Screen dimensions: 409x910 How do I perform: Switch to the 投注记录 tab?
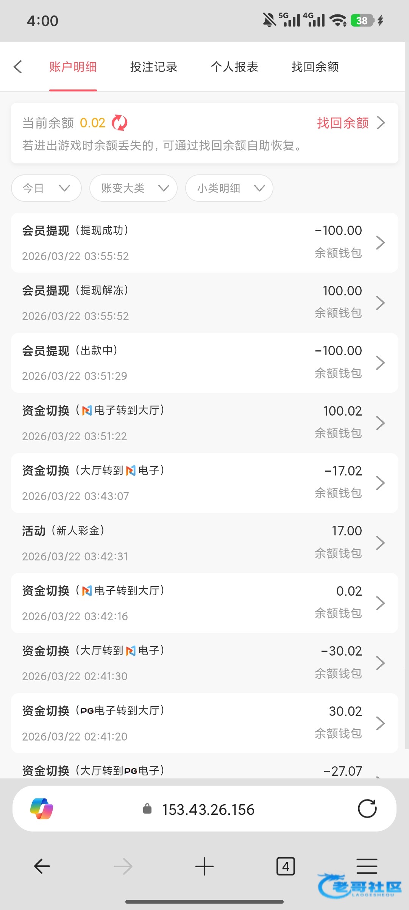tap(154, 67)
